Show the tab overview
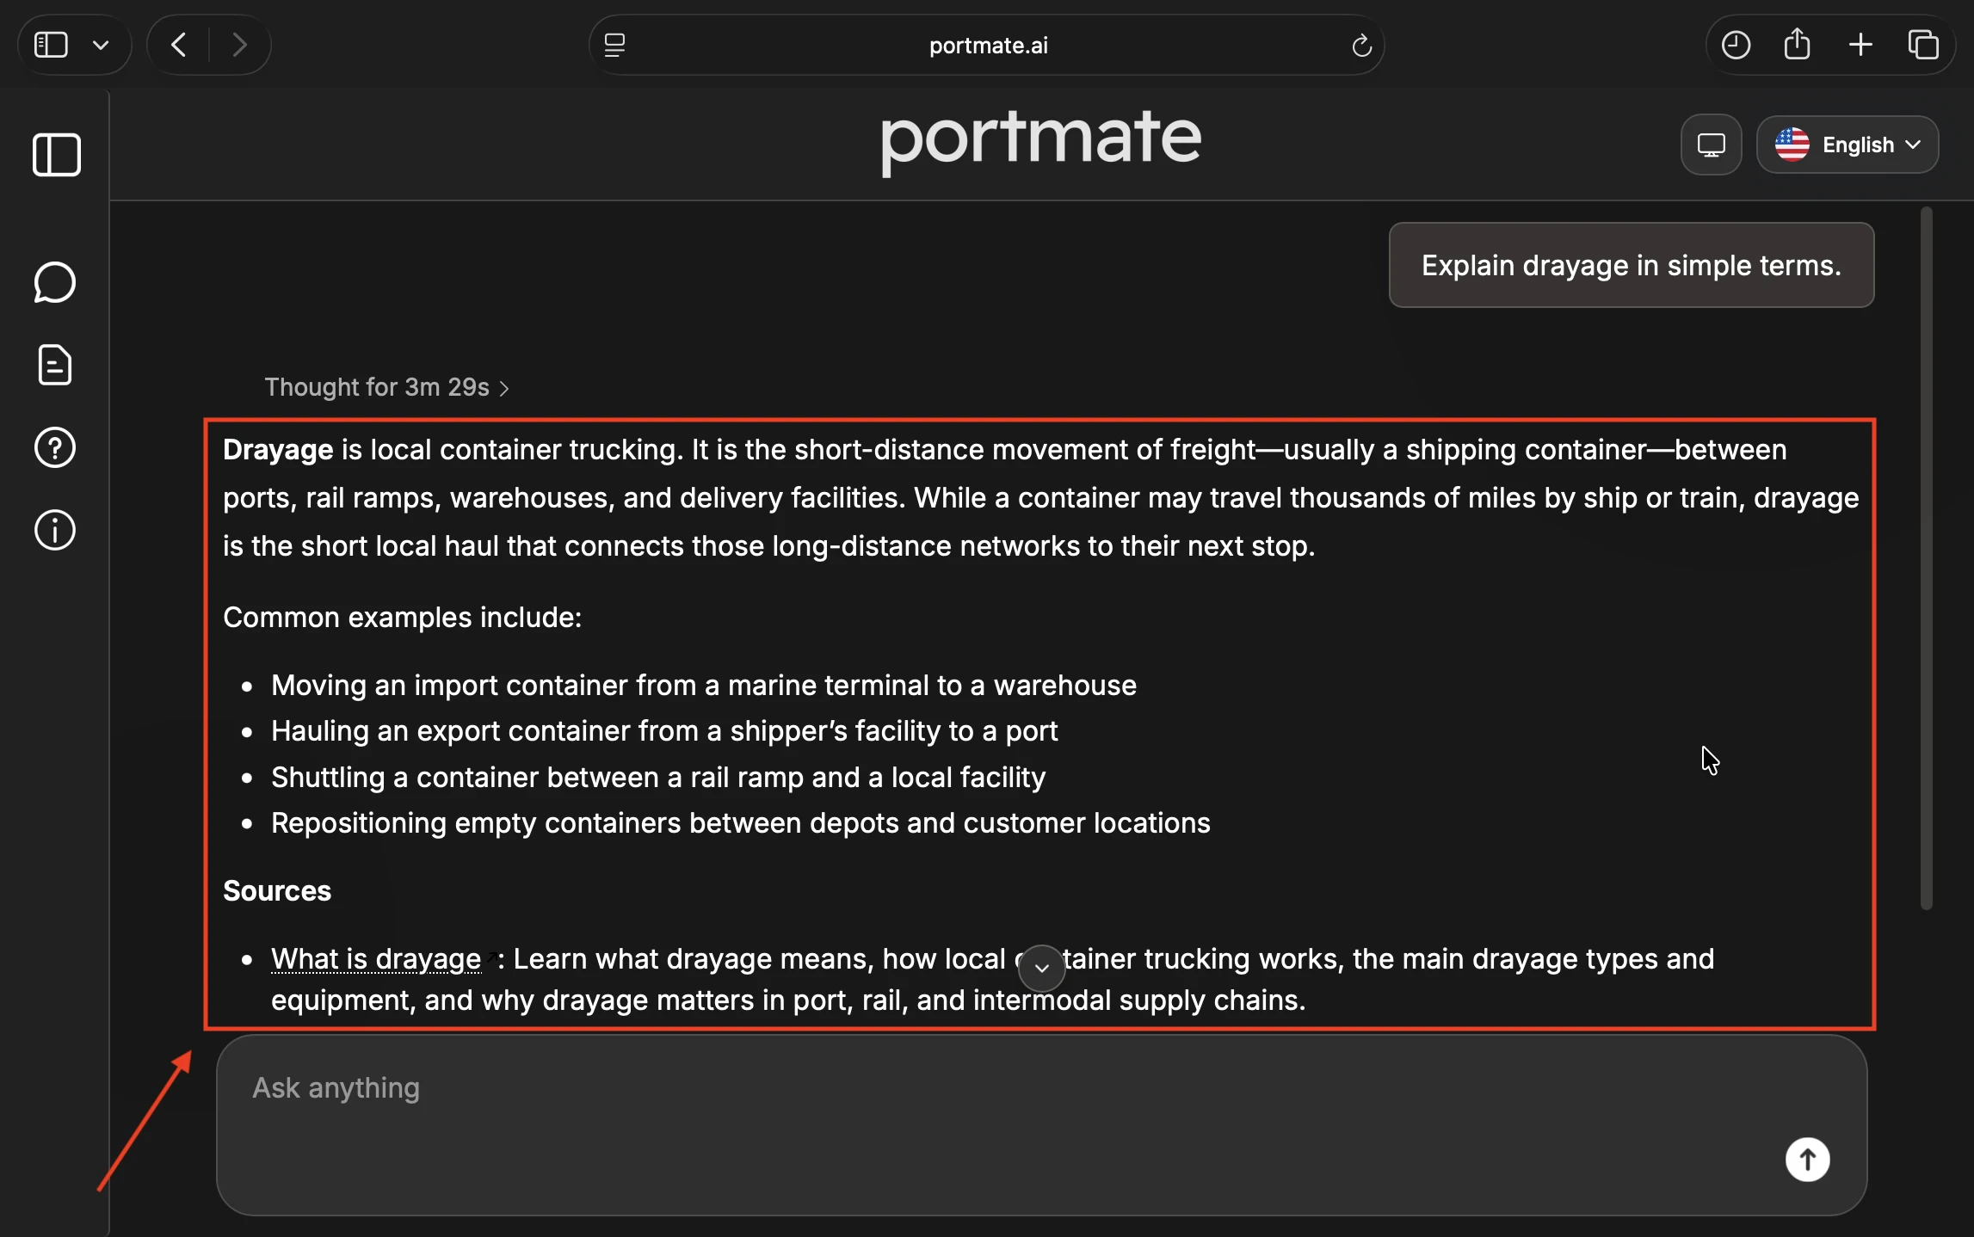Viewport: 1974px width, 1237px height. coord(1923,45)
